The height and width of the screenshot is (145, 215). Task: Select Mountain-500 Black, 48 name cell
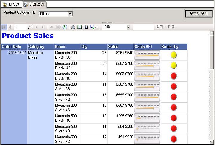[x=67, y=118]
